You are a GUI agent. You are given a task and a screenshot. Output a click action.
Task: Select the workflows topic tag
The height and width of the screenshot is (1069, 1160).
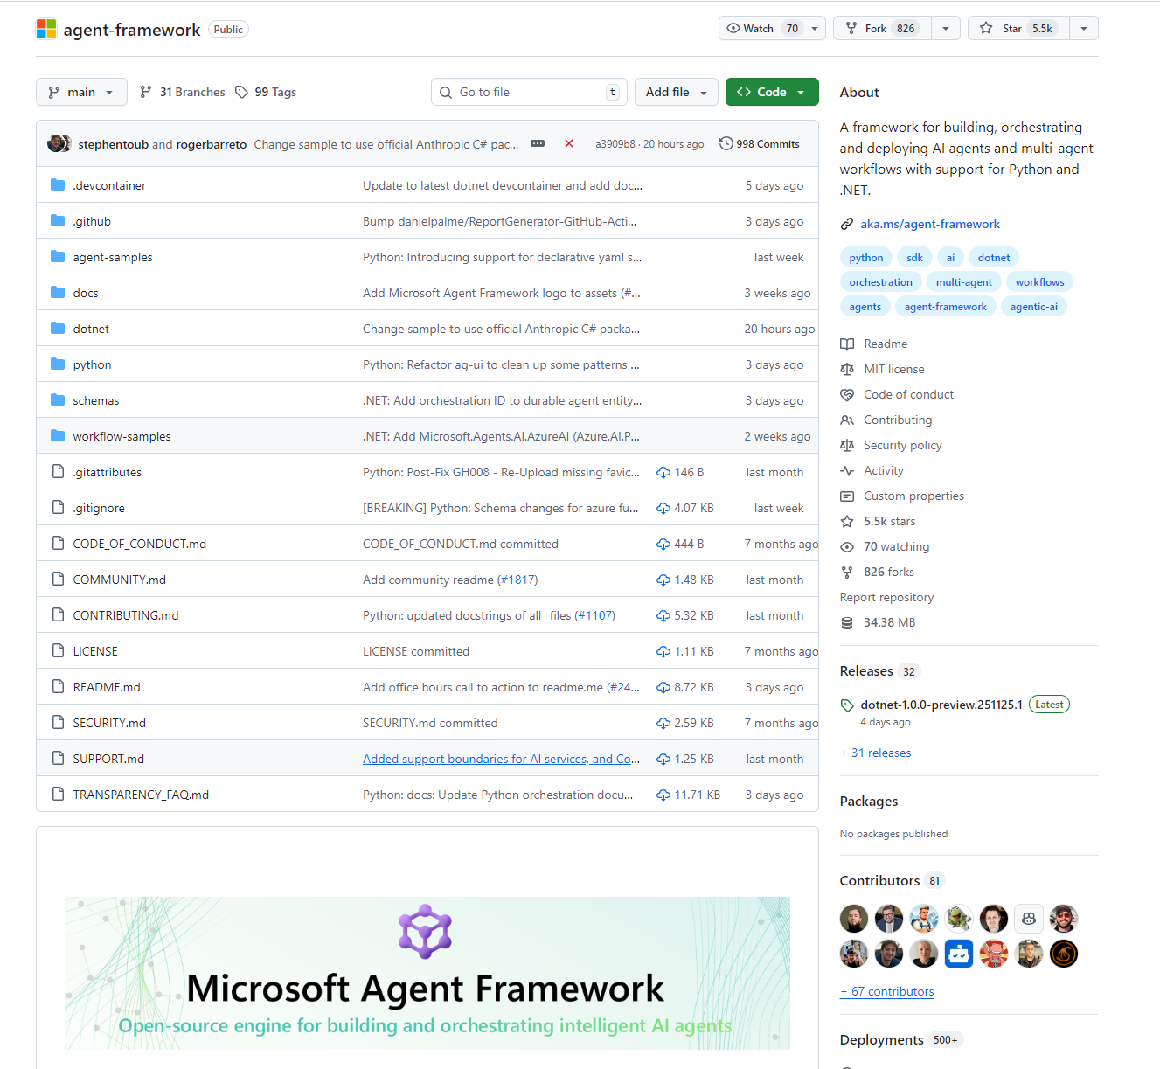1039,282
